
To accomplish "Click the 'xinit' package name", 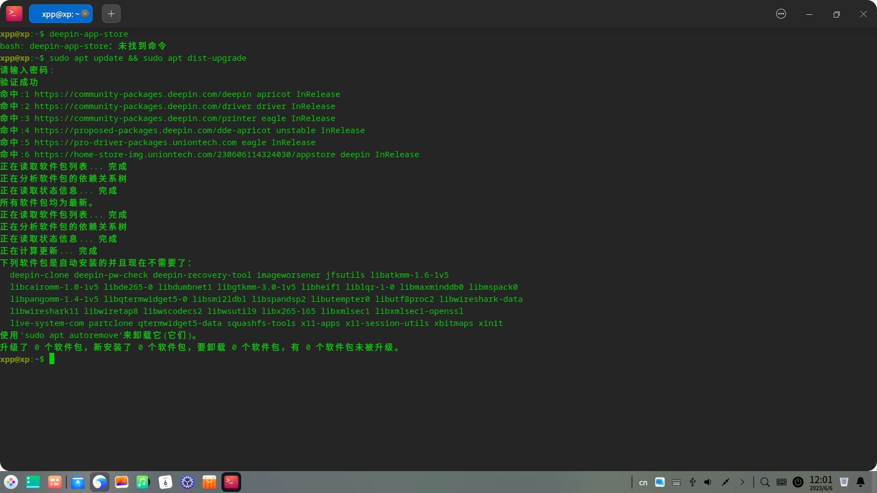I will point(491,323).
